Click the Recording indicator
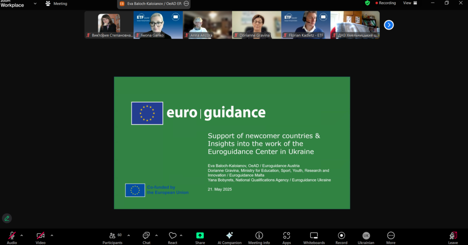Image resolution: width=468 pixels, height=245 pixels. coord(386,3)
